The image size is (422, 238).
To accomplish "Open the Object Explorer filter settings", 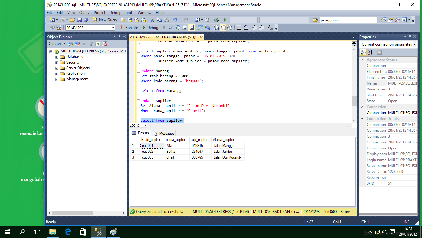I will [91, 44].
